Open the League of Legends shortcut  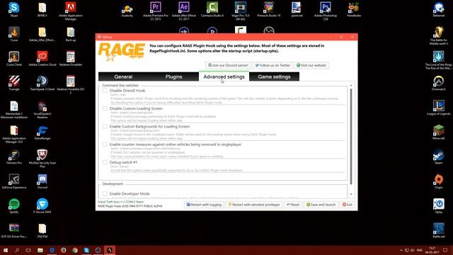[439, 108]
